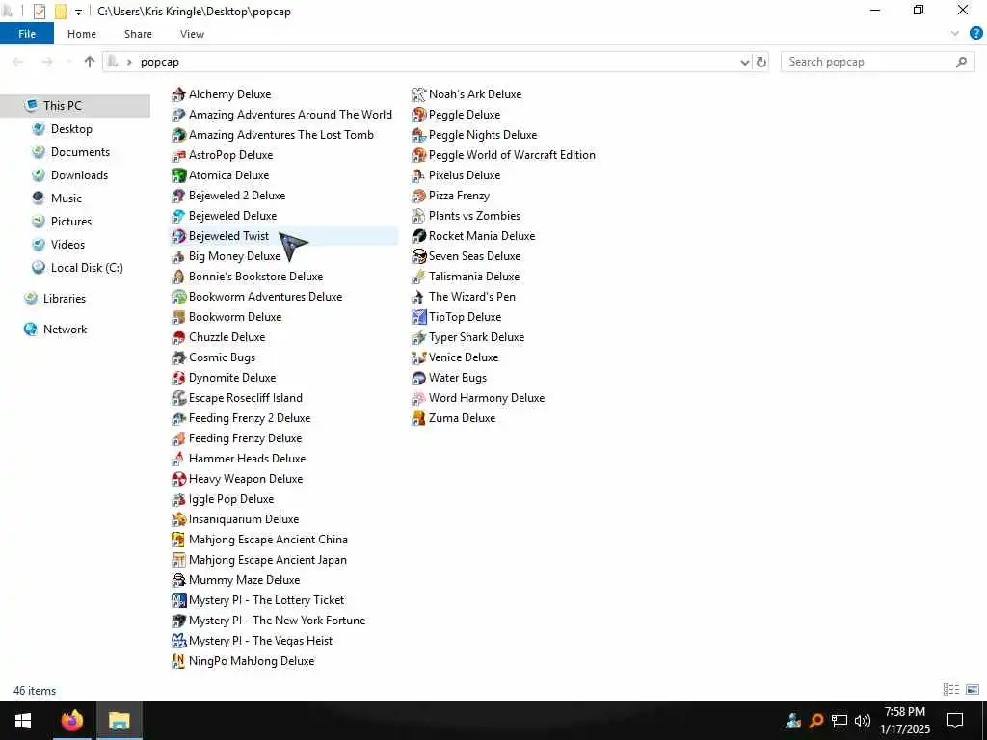Viewport: 987px width, 740px height.
Task: Click the Chuzzle Deluxe icon
Action: pos(178,337)
